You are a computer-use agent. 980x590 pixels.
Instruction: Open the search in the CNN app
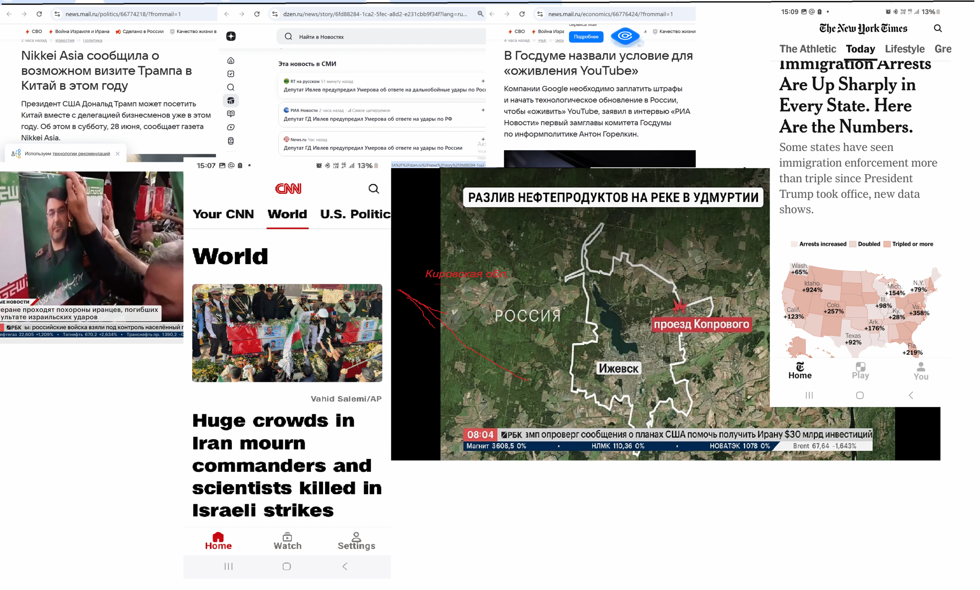point(373,188)
